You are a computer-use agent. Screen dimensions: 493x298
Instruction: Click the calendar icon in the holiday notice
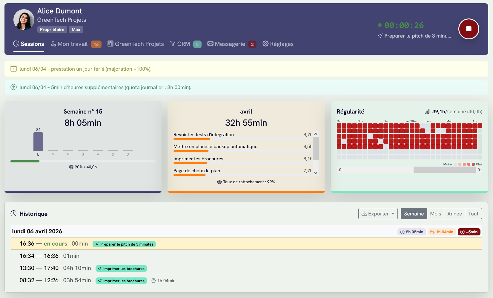pos(13,69)
